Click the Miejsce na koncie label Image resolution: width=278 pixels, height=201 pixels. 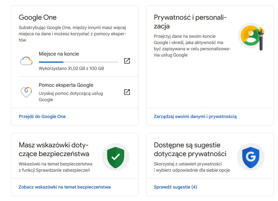59,54
